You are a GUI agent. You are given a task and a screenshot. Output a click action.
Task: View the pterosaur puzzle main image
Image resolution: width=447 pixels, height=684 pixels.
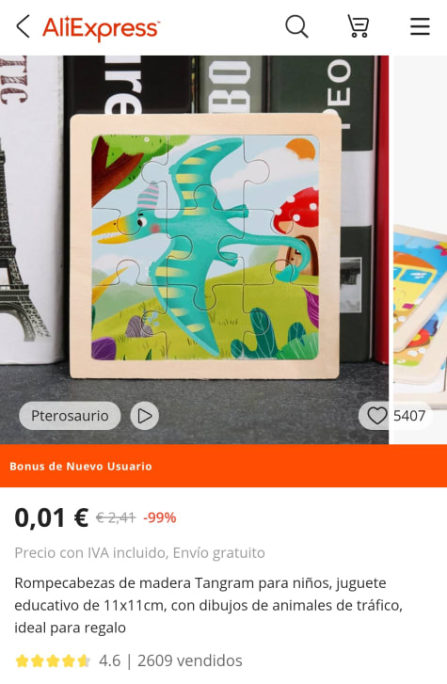click(x=194, y=249)
